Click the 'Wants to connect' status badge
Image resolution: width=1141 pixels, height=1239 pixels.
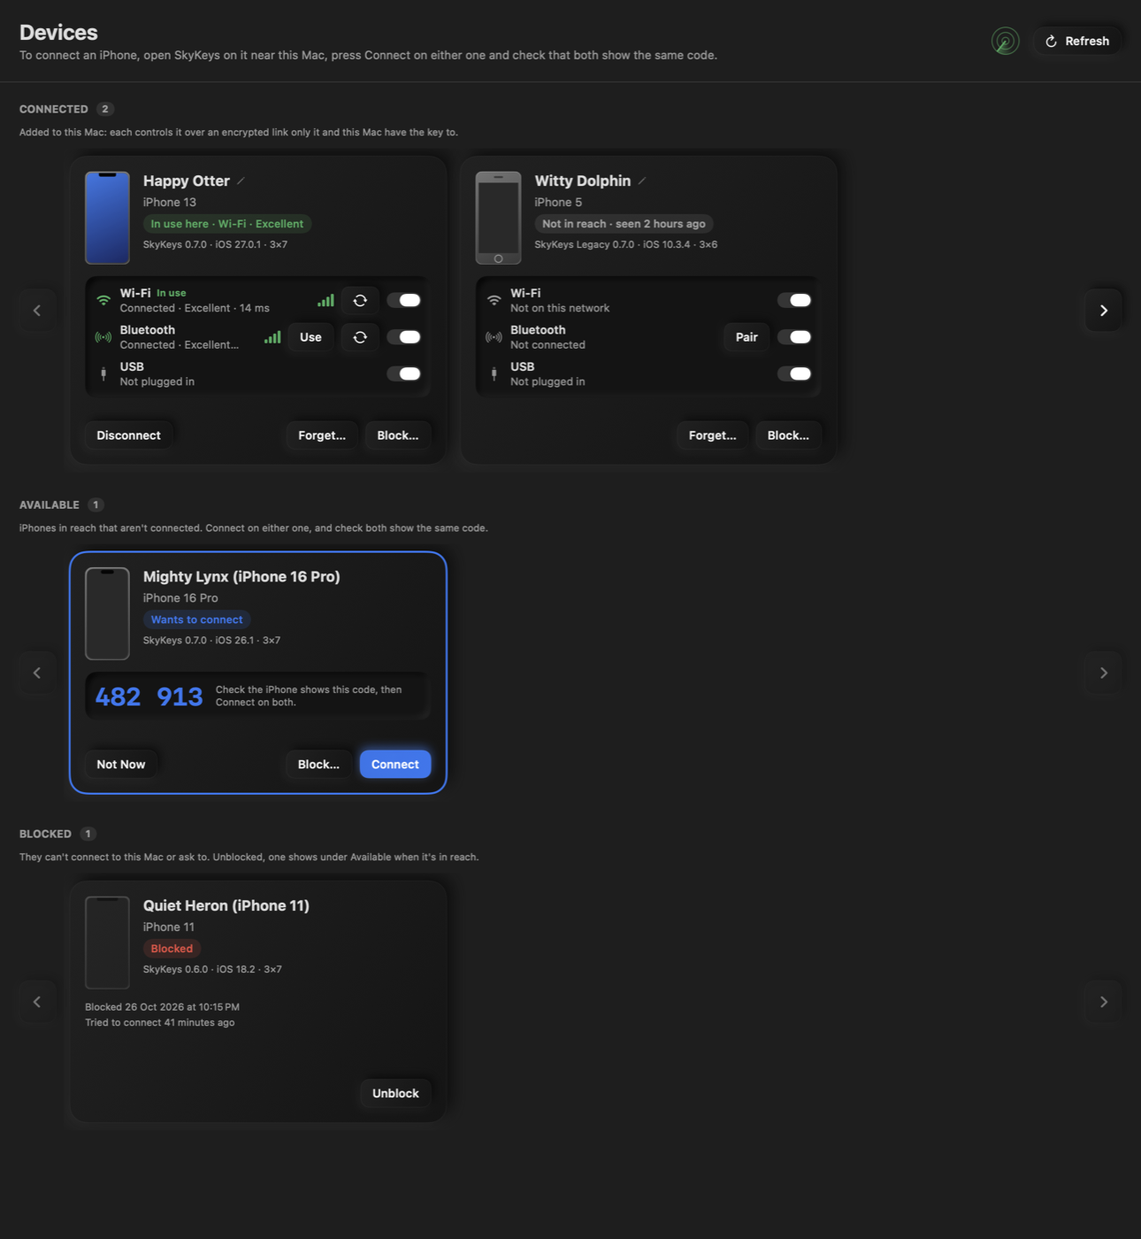[196, 619]
